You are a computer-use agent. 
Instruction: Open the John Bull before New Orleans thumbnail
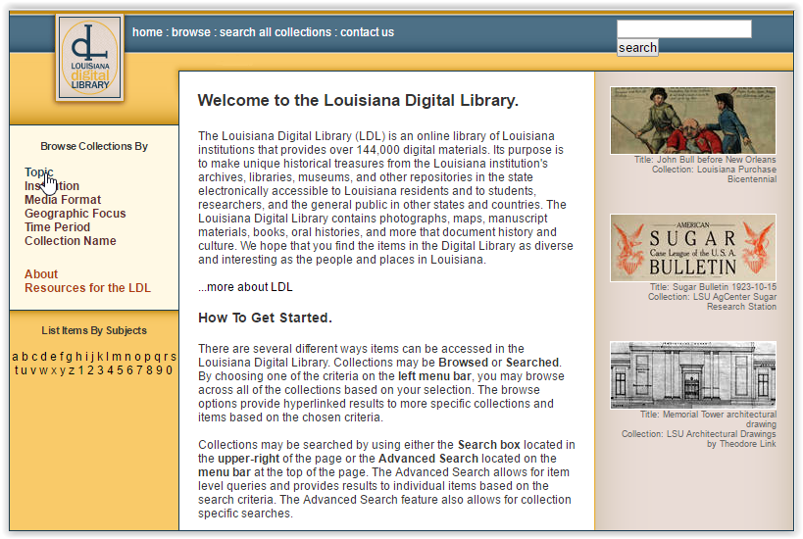693,121
